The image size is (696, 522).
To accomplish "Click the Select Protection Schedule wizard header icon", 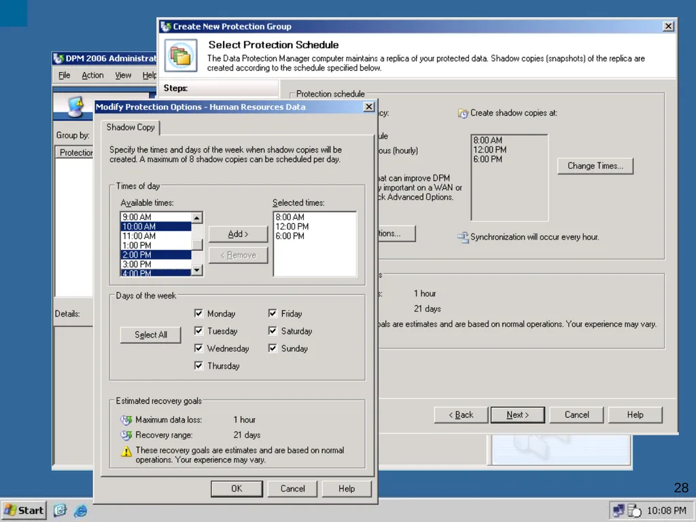I will 181,56.
